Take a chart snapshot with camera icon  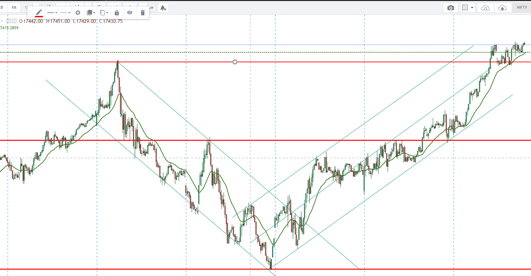pyautogui.click(x=450, y=8)
